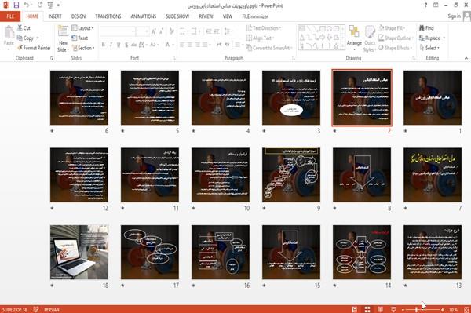This screenshot has width=471, height=313.
Task: Expand the Select dropdown in Editing
Action: point(429,48)
